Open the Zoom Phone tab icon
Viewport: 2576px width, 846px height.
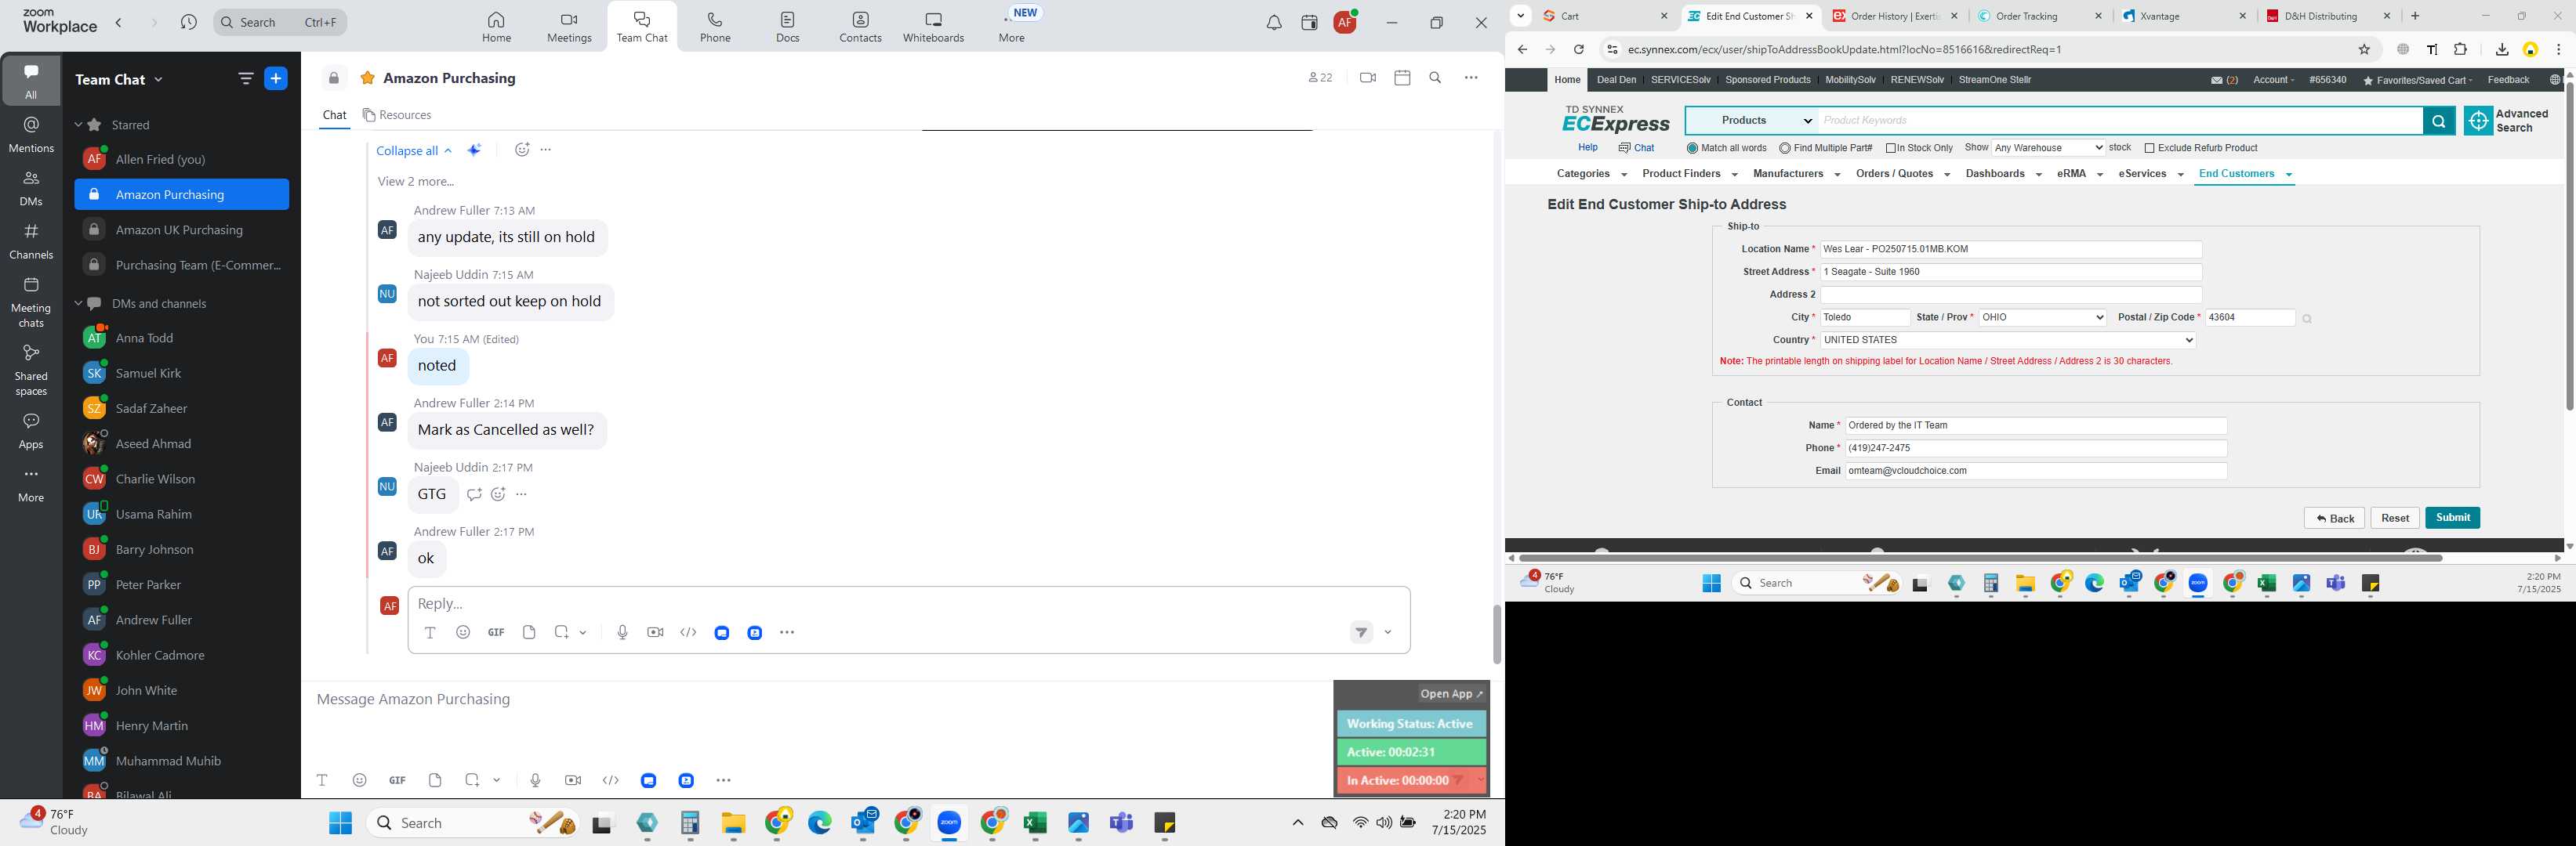tap(715, 27)
